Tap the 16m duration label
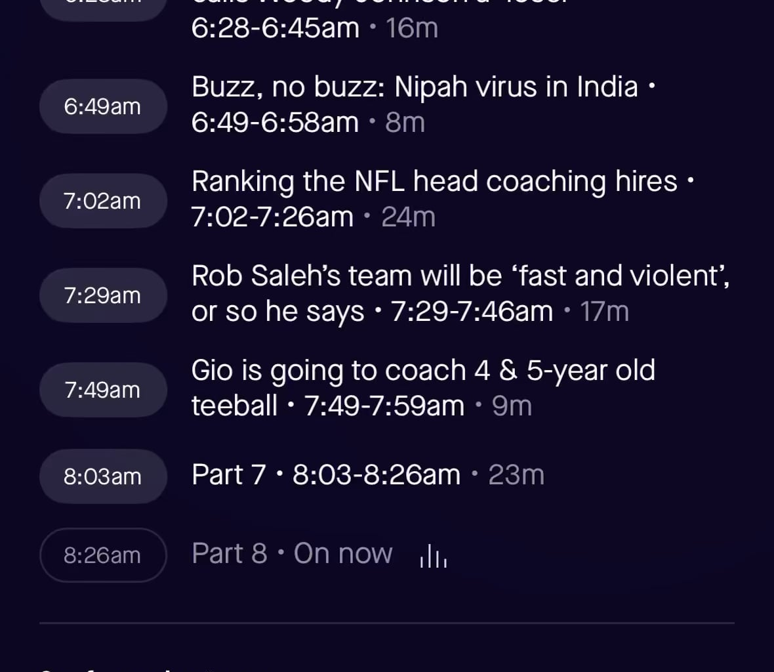 point(412,28)
